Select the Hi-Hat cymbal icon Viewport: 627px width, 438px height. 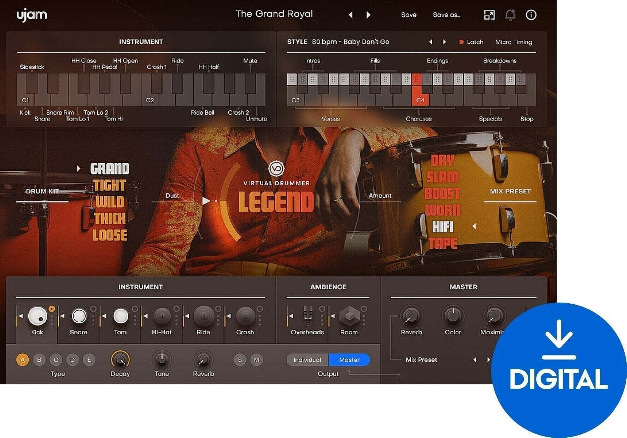[162, 316]
